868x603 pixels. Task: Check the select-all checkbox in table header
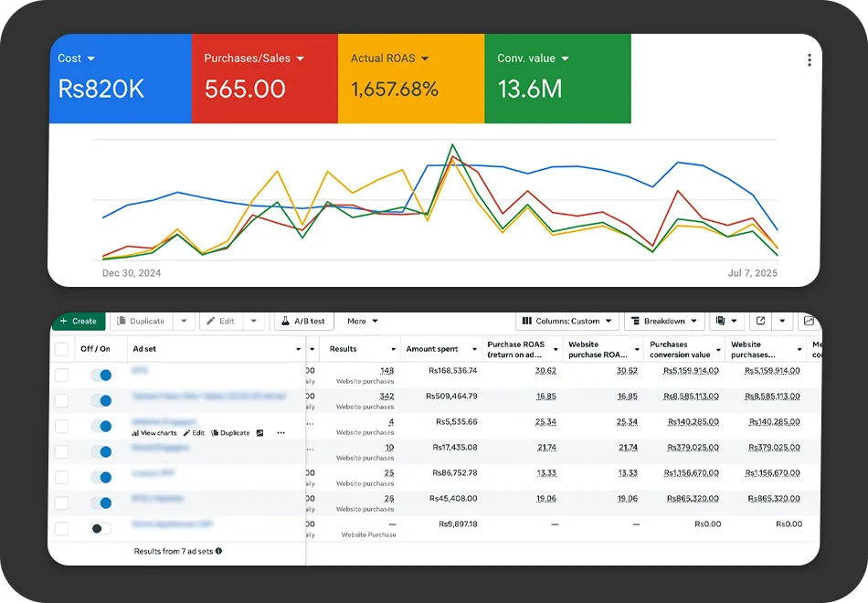pyautogui.click(x=62, y=349)
